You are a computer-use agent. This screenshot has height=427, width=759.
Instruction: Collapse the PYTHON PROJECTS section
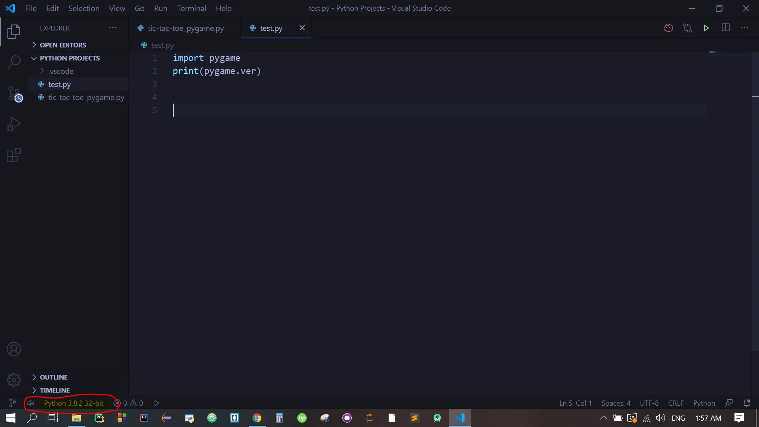pyautogui.click(x=70, y=58)
